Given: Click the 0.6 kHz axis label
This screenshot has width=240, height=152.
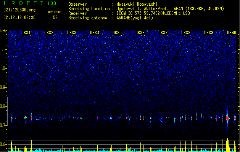Looking at the screenshot, I should pos(3,144).
